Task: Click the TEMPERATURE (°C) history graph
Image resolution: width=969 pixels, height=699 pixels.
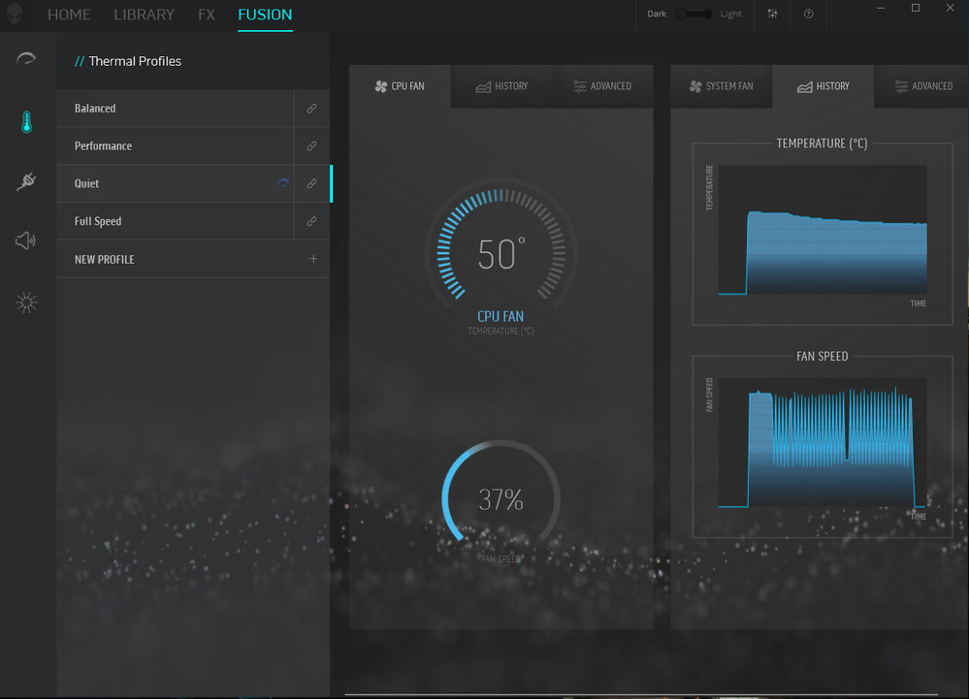Action: 823,230
